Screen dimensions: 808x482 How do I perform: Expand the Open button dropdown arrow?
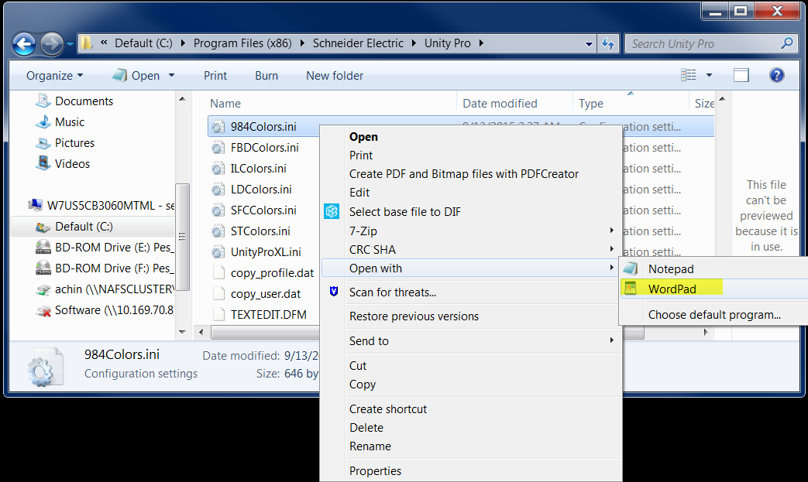(172, 76)
